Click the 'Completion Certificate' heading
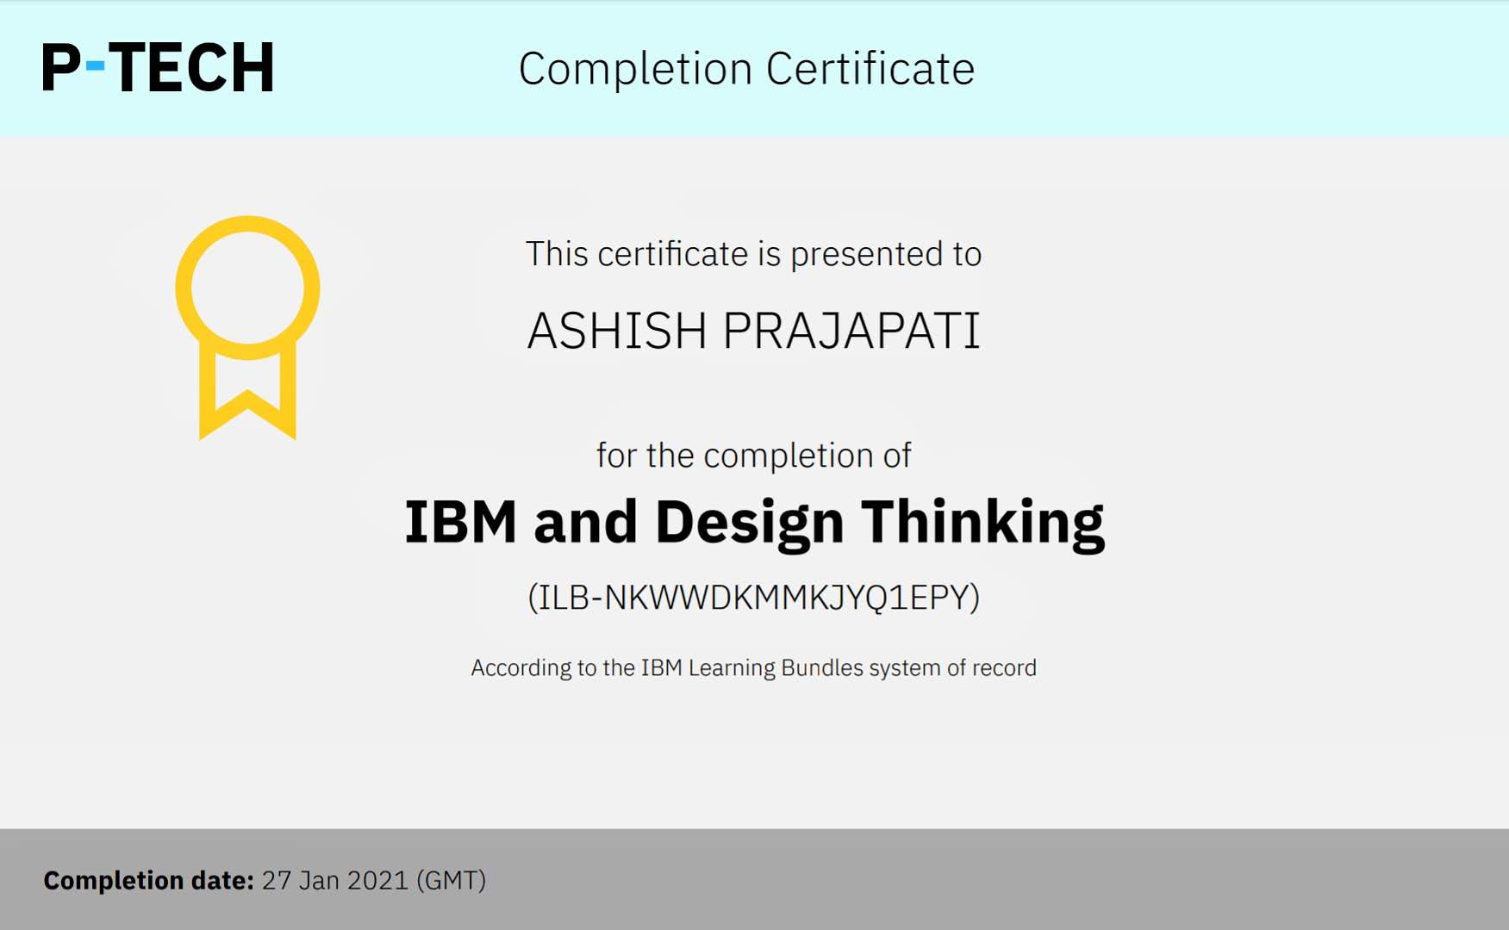The width and height of the screenshot is (1509, 930). (746, 69)
